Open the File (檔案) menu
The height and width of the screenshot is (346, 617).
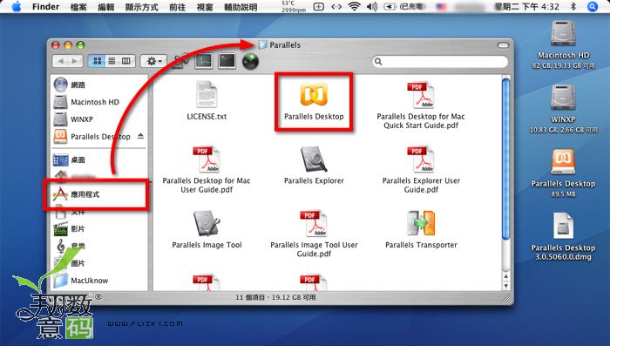[x=78, y=7]
